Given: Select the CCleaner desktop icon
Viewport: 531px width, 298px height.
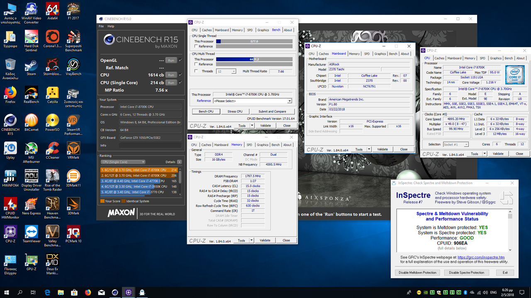Looking at the screenshot, I should (x=52, y=151).
